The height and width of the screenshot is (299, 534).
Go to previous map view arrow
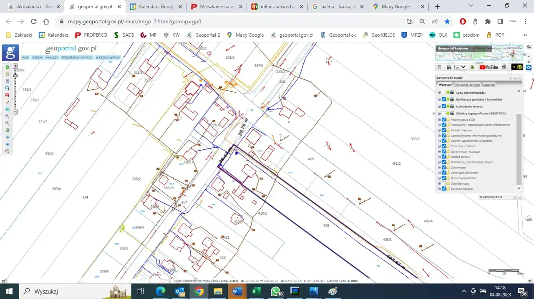[x=7, y=137]
